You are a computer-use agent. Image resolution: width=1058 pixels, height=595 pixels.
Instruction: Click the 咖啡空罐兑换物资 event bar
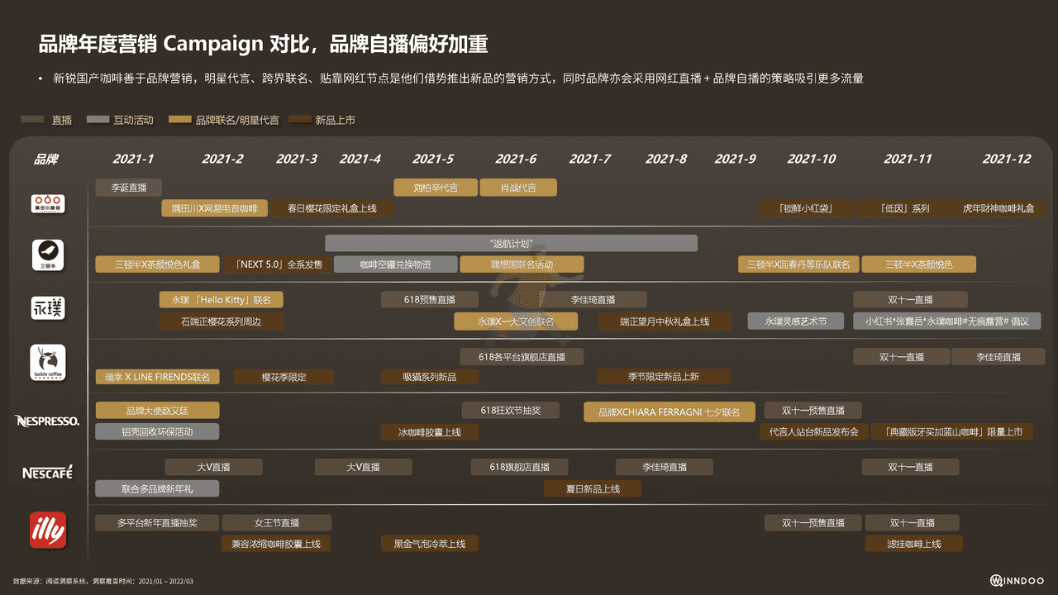[x=396, y=264]
